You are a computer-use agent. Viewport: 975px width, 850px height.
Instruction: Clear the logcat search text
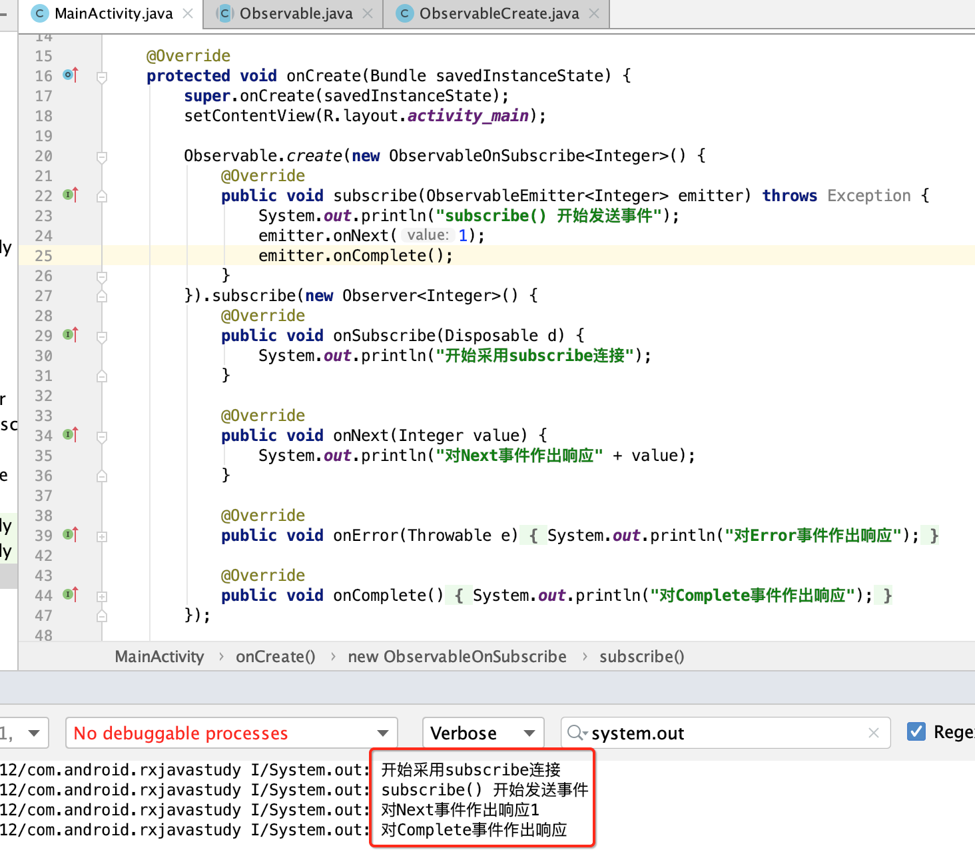pos(874,733)
